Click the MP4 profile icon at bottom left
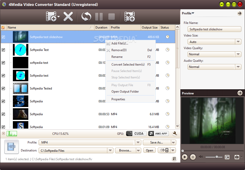Viewport: 245px width, 170px height. coord(12,147)
